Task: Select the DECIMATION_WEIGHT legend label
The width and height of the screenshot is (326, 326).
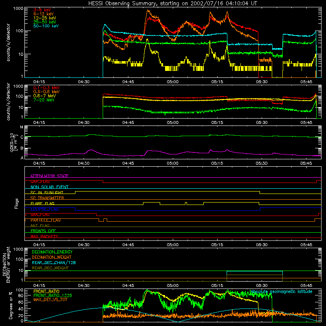Action: 52,257
